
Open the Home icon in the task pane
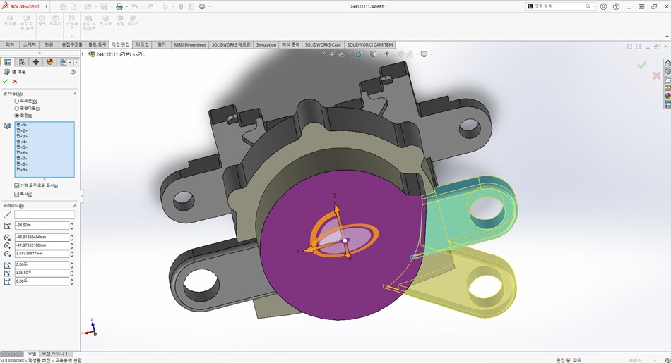click(667, 63)
